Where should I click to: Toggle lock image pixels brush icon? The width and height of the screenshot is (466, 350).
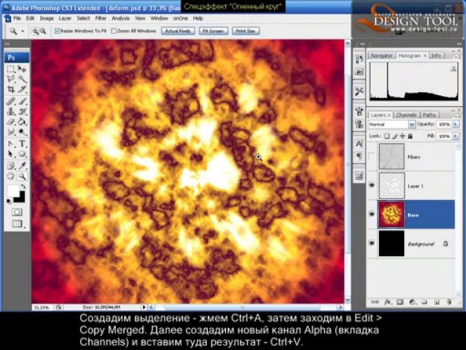click(395, 136)
